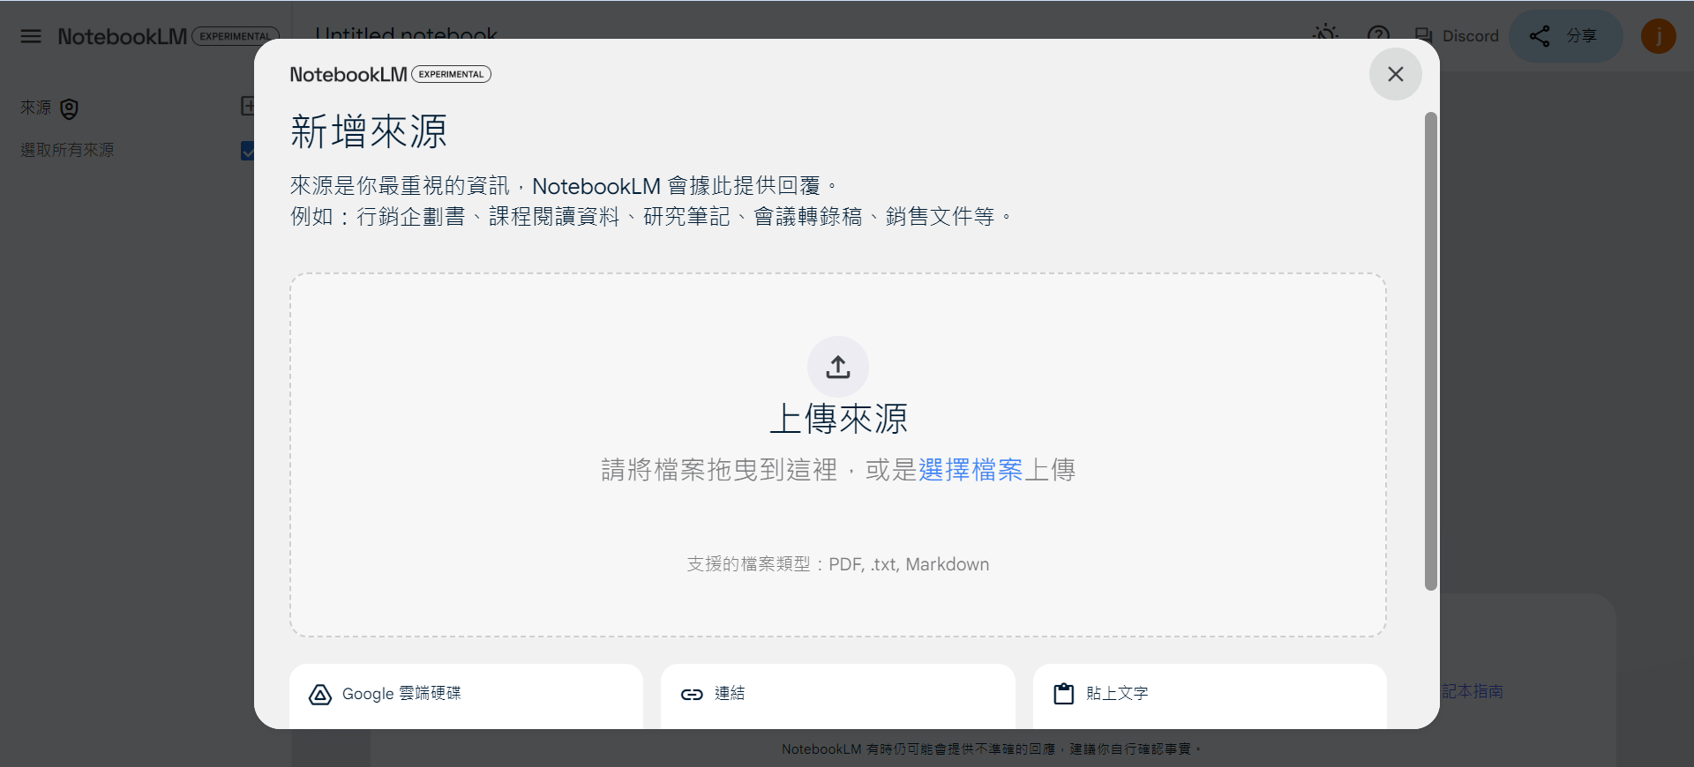Viewport: 1694px width, 767px height.
Task: Toggle the brightness theme icon
Action: tap(1325, 36)
